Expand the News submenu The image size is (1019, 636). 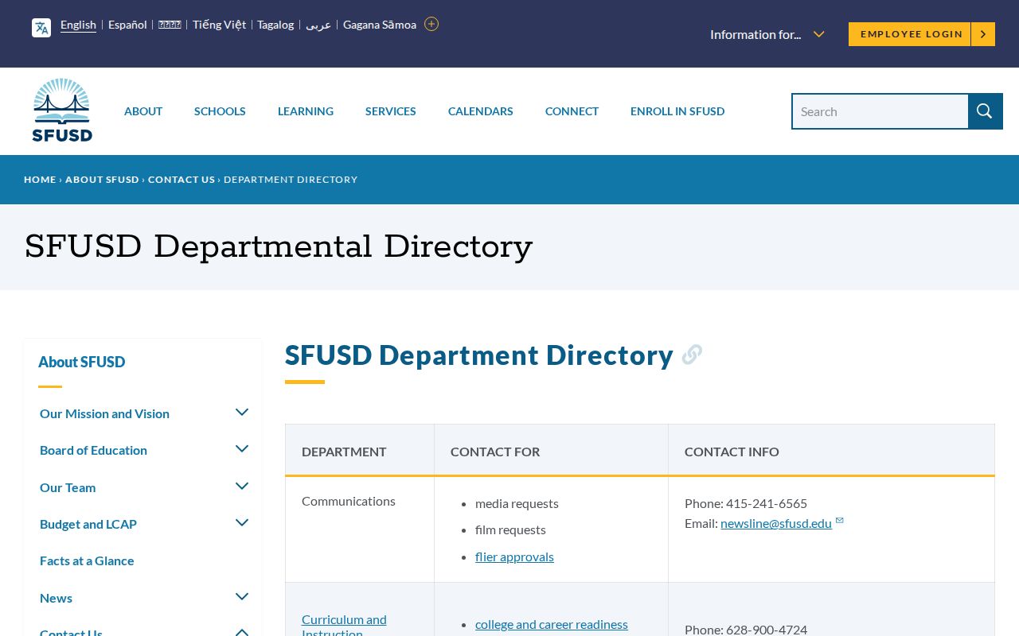242,596
